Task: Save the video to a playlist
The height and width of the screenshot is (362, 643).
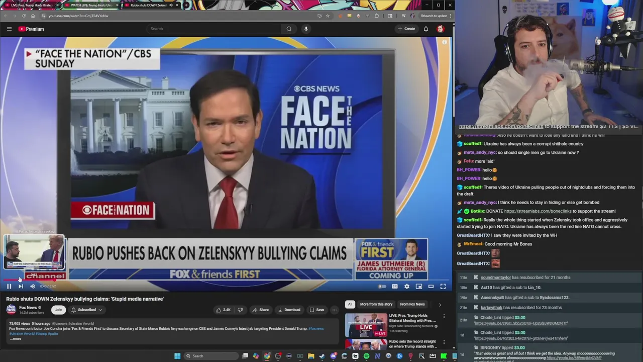Action: (x=316, y=310)
